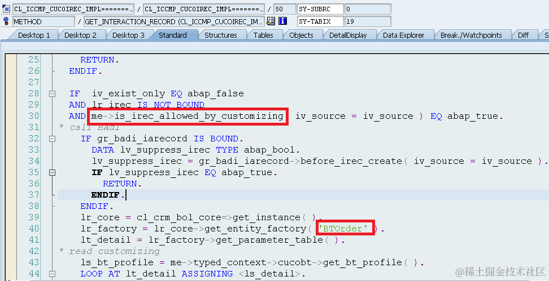
Task: Click the navigate-to-source icon after the method name
Action: (271, 21)
